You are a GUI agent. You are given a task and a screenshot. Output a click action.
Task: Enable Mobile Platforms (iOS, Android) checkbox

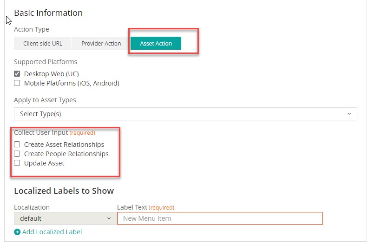pyautogui.click(x=17, y=83)
